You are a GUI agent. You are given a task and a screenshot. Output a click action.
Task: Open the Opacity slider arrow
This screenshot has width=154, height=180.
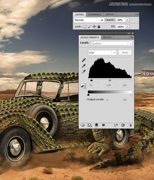point(127,20)
